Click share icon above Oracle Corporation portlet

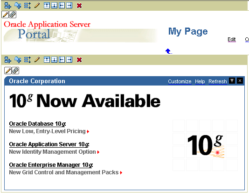tap(15, 71)
